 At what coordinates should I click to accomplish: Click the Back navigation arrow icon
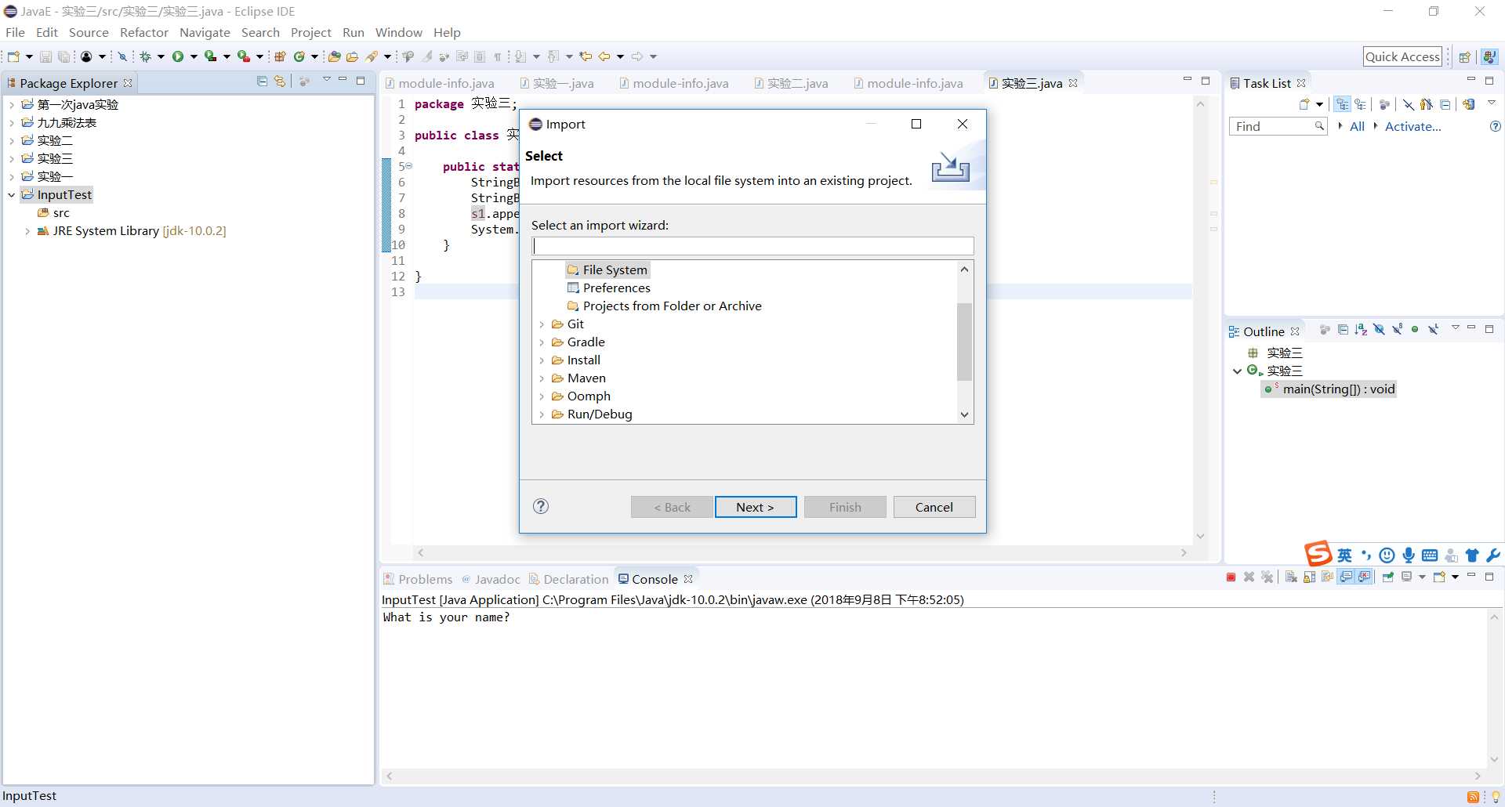click(x=604, y=56)
